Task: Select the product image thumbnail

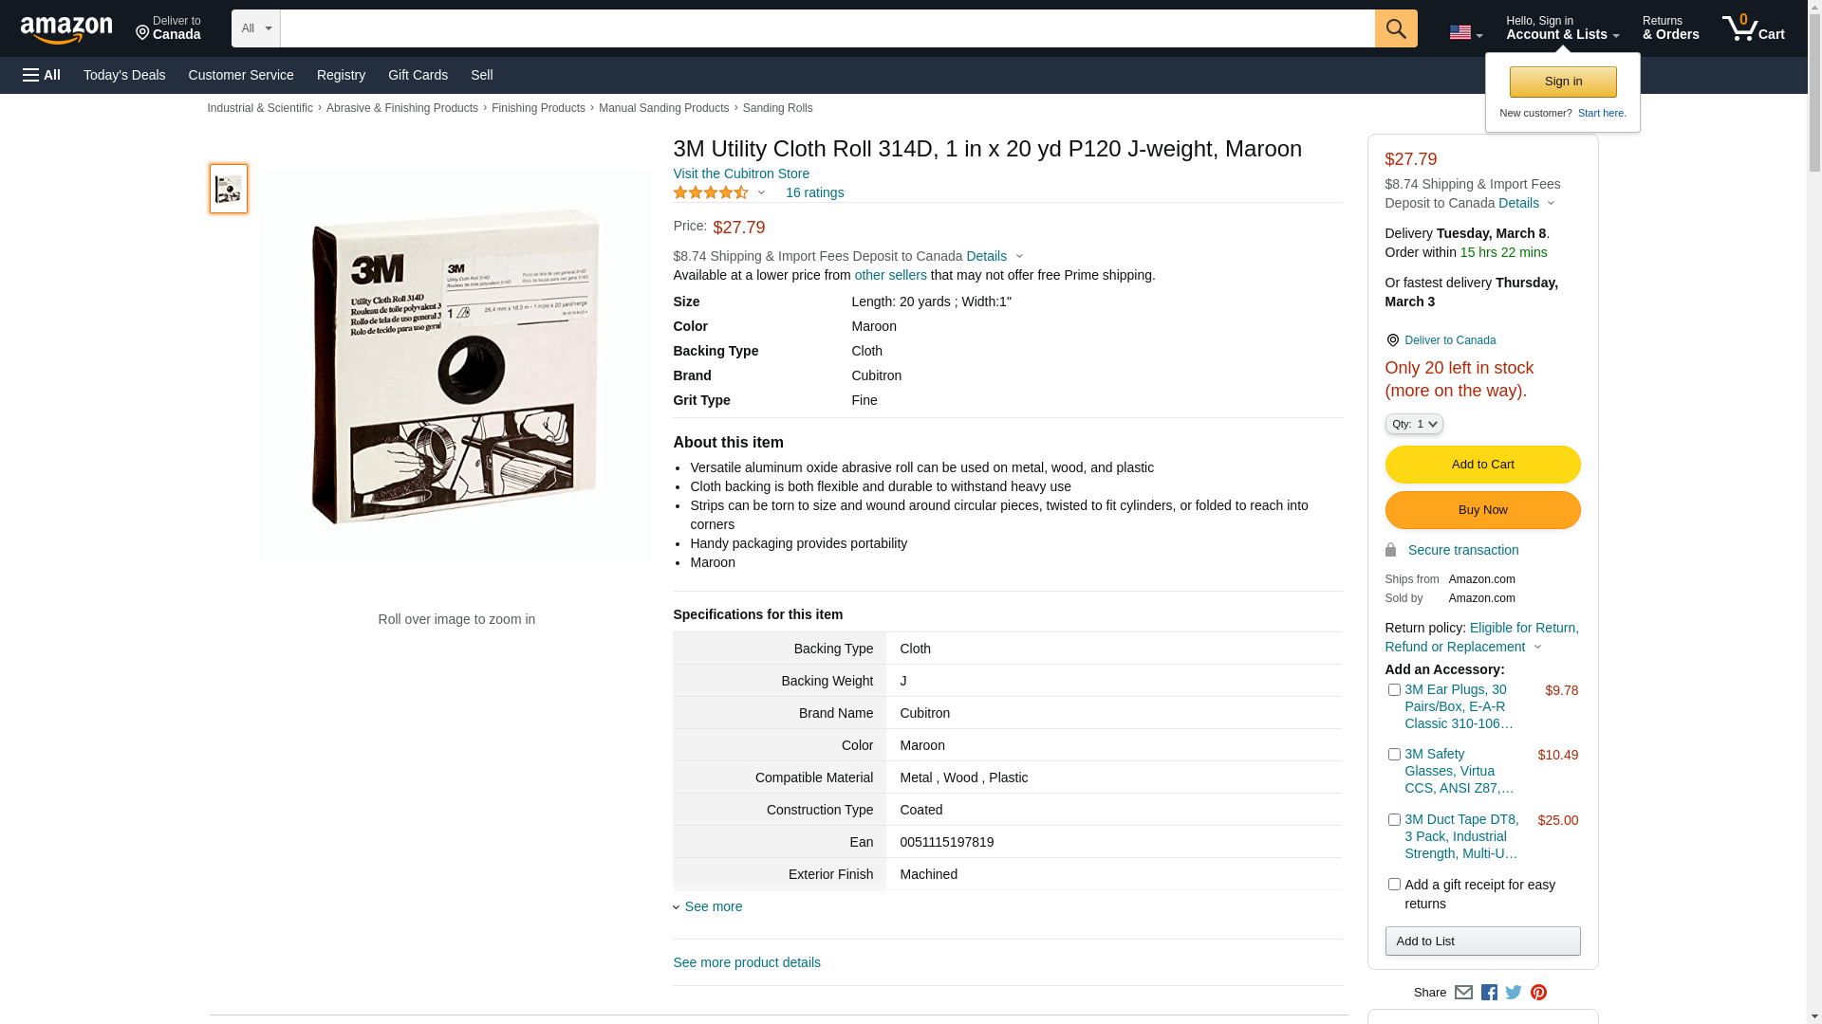Action: coord(229,189)
